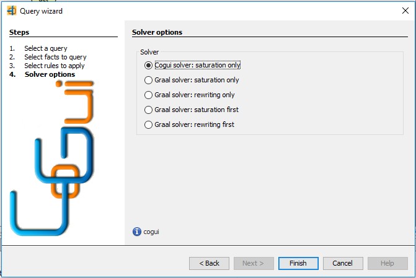
Task: Choose Graal solver: rewriting only
Action: (x=190, y=95)
